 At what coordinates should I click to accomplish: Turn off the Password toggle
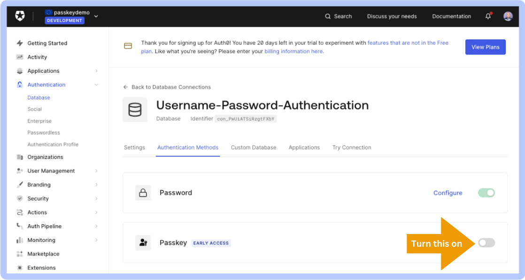click(x=486, y=193)
